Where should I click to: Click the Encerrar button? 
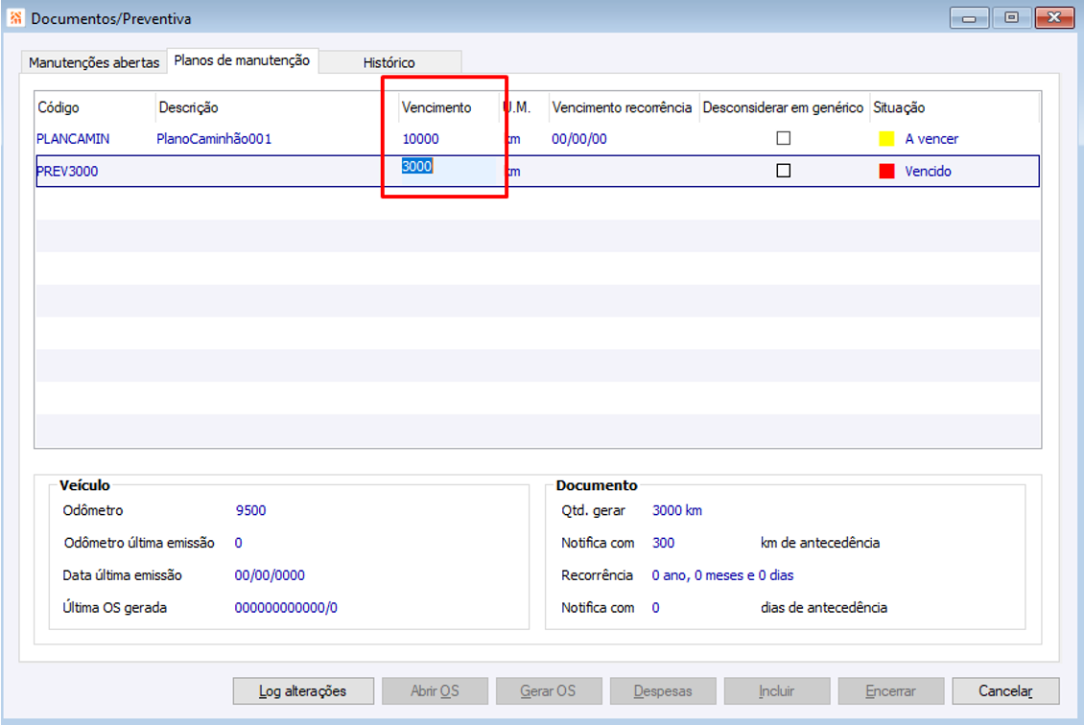pos(890,690)
